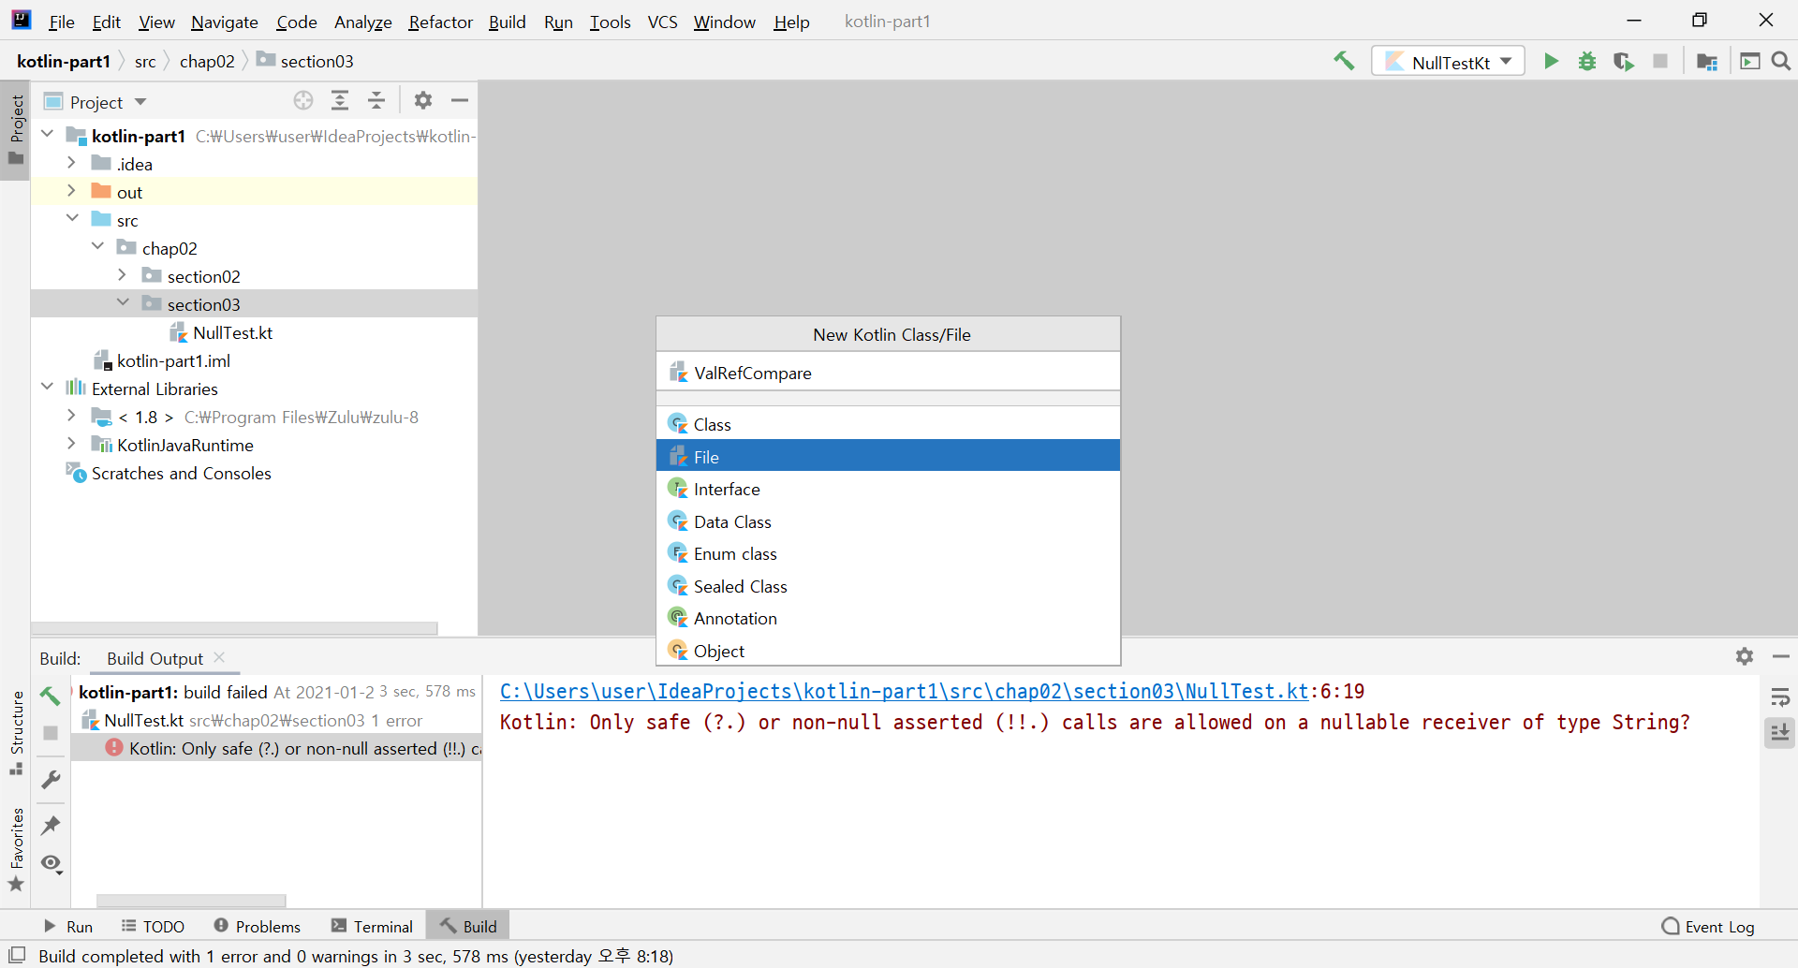Image resolution: width=1798 pixels, height=968 pixels.
Task: Select Class in New Kotlin dialog
Action: tap(888, 424)
